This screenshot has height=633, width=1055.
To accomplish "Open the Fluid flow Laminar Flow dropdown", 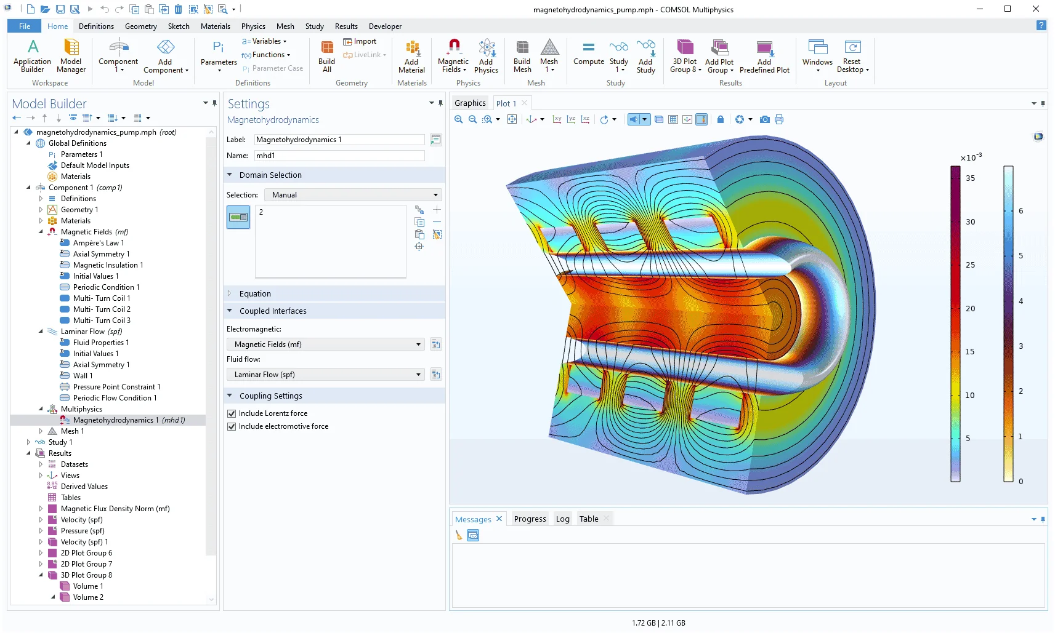I will [x=326, y=375].
